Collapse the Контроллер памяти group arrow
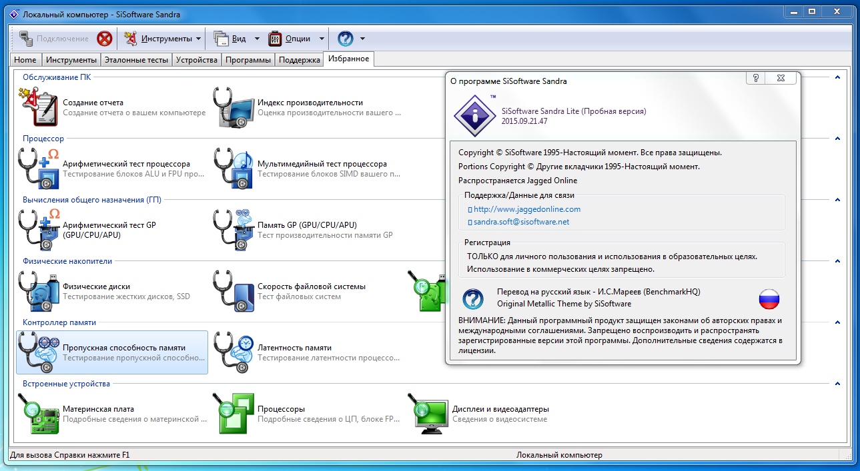The height and width of the screenshot is (471, 860). pyautogui.click(x=837, y=322)
